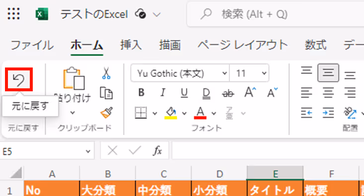Expand the borders dropdown arrow
364x196 pixels.
[154, 114]
